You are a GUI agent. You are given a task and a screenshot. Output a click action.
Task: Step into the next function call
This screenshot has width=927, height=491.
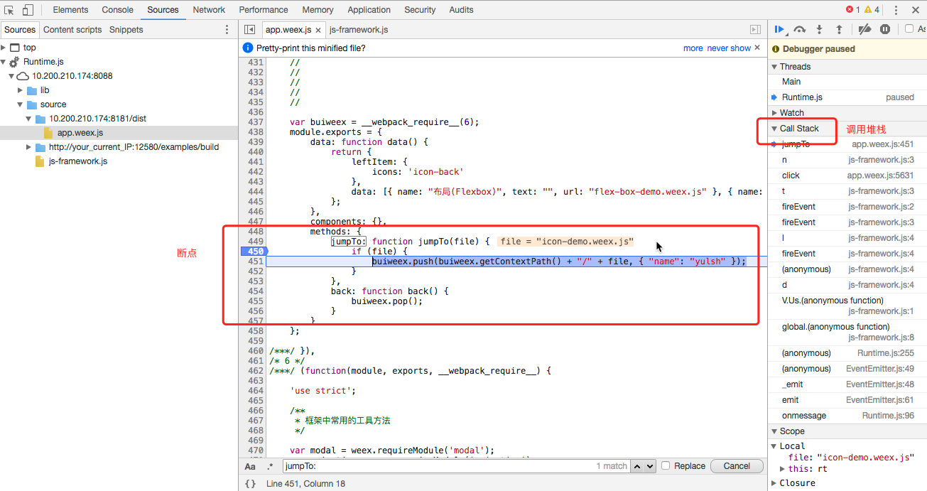(819, 29)
